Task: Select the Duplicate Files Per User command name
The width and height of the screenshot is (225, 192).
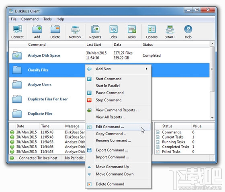Action: 48,99
